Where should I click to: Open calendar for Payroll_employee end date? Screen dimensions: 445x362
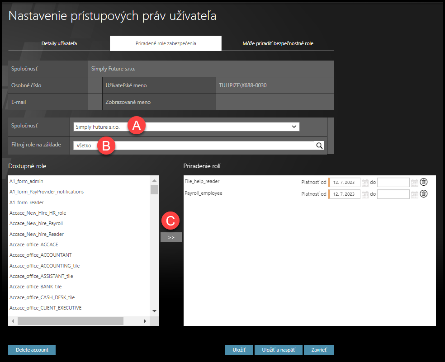coord(414,194)
